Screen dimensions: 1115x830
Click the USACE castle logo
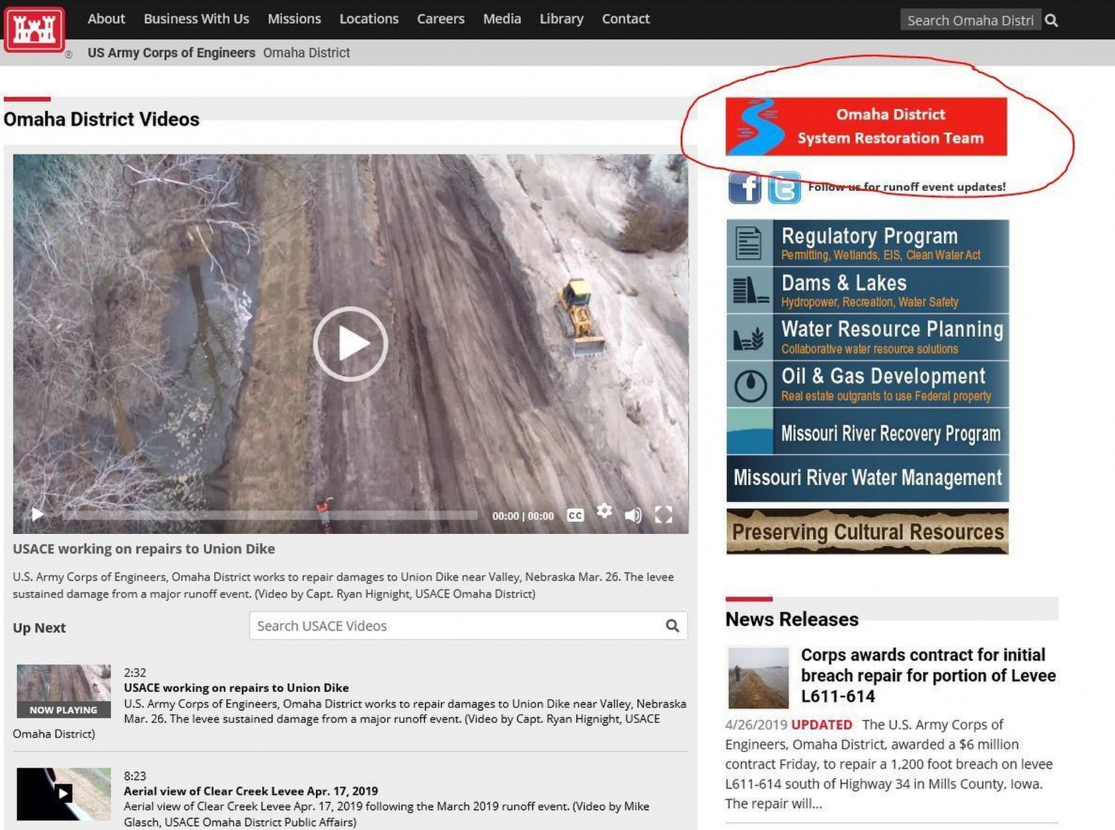(x=33, y=29)
